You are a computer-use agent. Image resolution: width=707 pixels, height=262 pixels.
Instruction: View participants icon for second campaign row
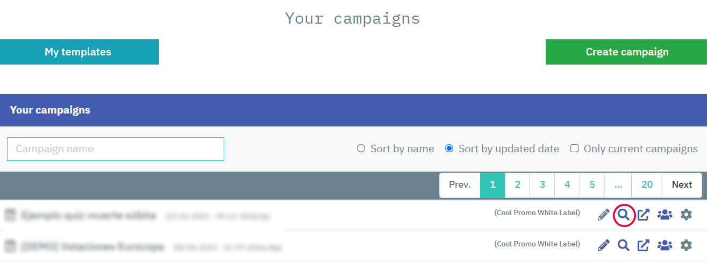click(665, 246)
